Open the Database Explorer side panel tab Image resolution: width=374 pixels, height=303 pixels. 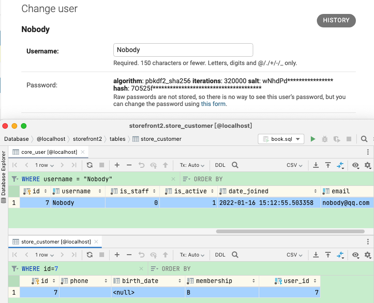click(4, 177)
